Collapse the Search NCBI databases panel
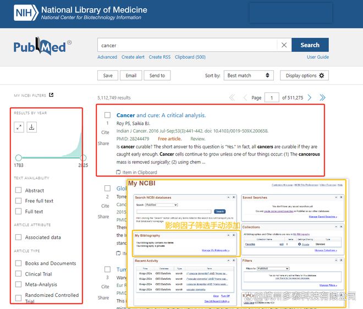 click(228, 197)
